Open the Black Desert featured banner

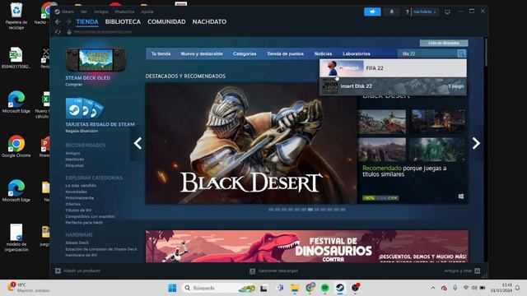(250, 144)
